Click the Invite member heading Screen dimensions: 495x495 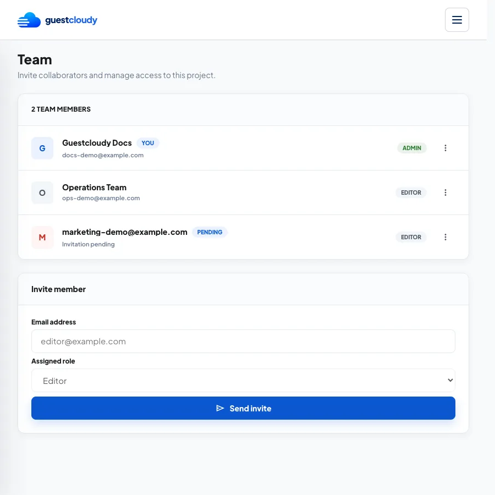click(x=58, y=289)
